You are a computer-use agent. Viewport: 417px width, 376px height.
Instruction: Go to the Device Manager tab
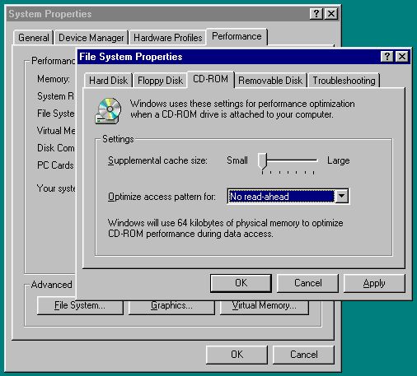click(x=91, y=38)
